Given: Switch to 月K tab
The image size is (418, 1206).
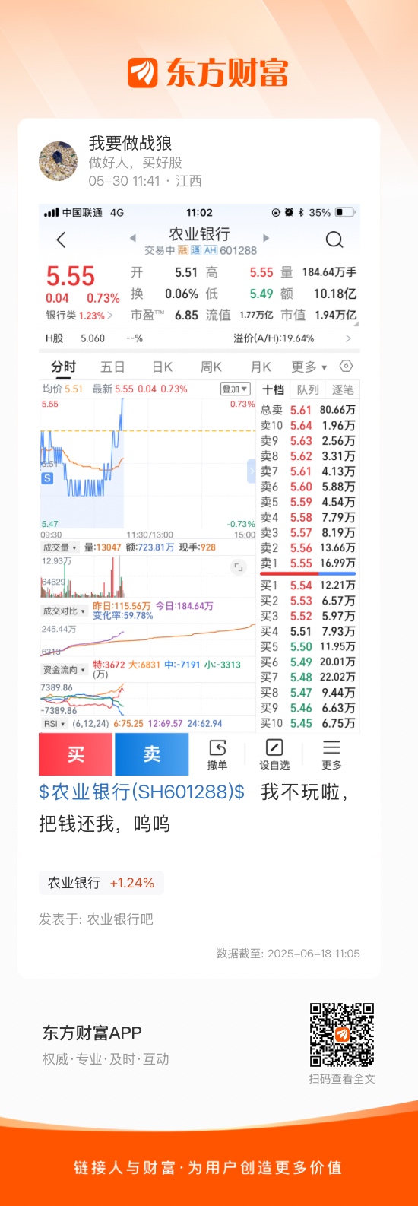Looking at the screenshot, I should (261, 367).
